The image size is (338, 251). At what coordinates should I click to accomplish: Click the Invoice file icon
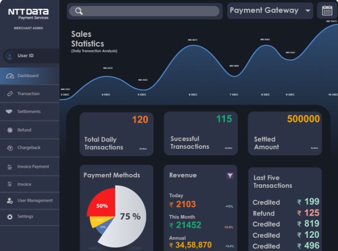pos(10,184)
